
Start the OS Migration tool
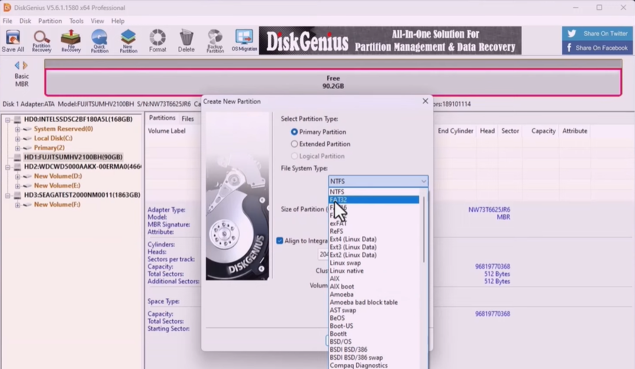point(244,41)
